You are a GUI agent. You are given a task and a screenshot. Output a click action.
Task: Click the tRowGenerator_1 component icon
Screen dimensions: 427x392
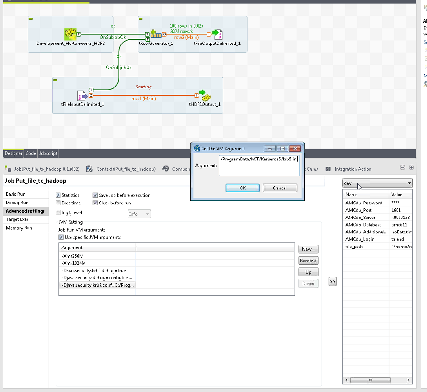click(156, 34)
